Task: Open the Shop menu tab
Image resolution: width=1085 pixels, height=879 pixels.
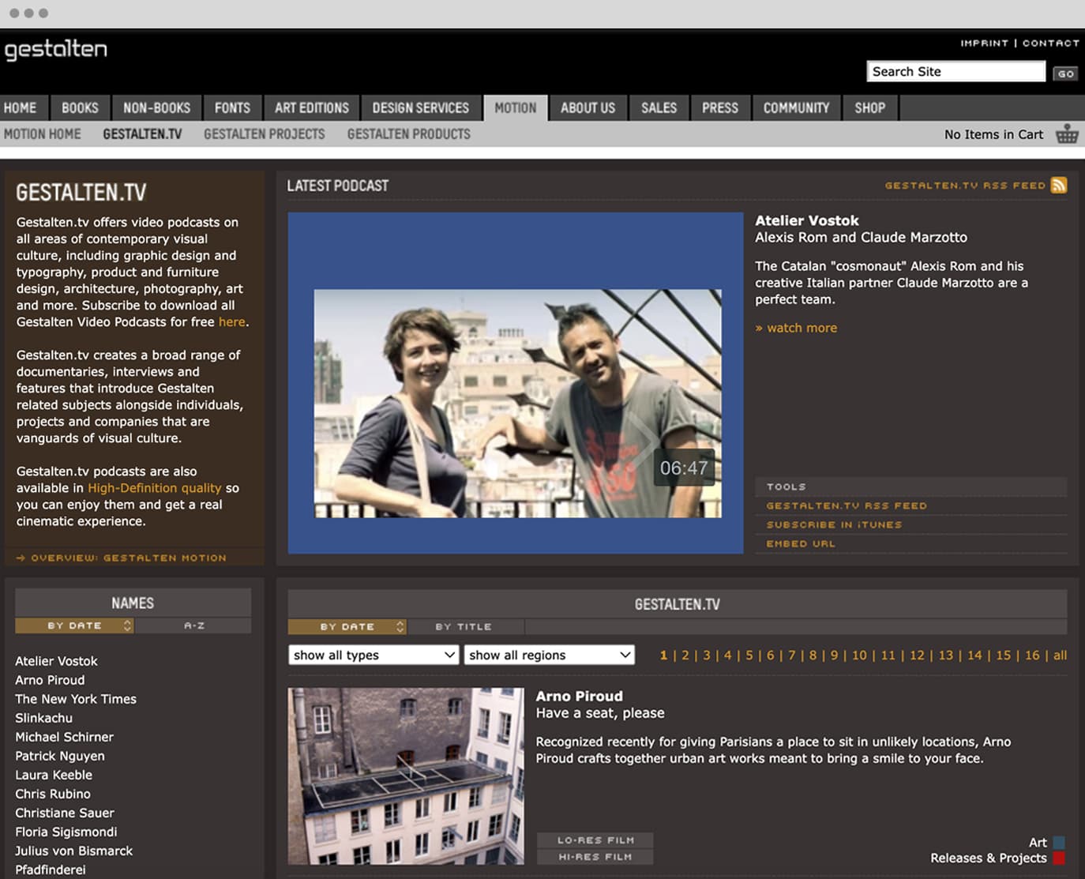Action: 869,108
